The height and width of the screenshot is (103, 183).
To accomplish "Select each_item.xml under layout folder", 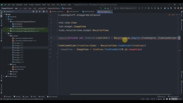I will pyautogui.click(x=18, y=69).
